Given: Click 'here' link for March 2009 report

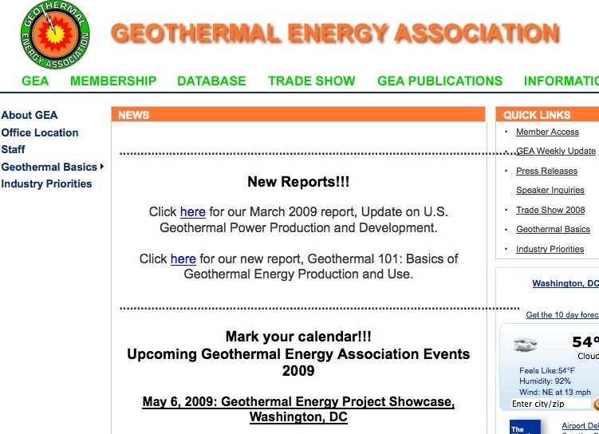Looking at the screenshot, I should (193, 212).
